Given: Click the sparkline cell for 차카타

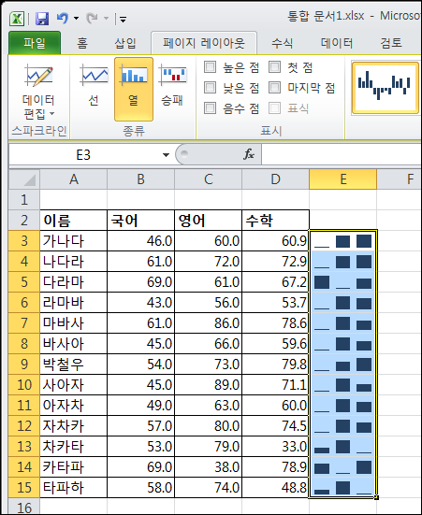Looking at the screenshot, I should [x=342, y=446].
